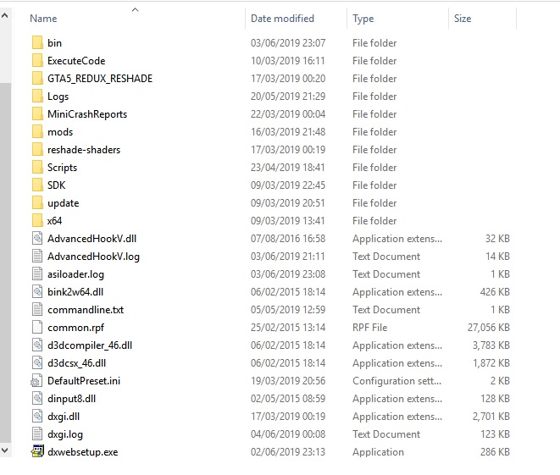Click the date 23/04/2019 18:41
The height and width of the screenshot is (475, 560).
(288, 168)
